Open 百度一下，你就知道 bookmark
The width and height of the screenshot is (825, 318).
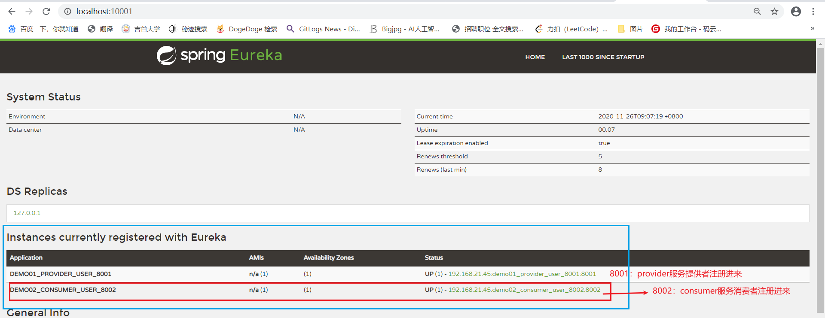[x=49, y=29]
